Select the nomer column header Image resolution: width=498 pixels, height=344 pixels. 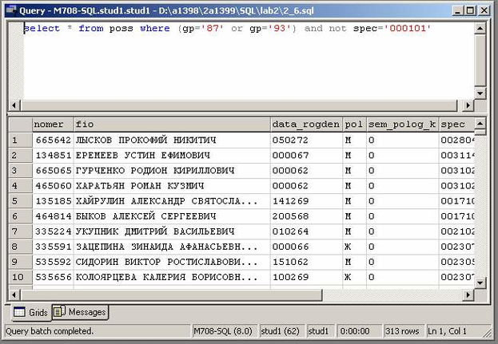[x=52, y=125]
